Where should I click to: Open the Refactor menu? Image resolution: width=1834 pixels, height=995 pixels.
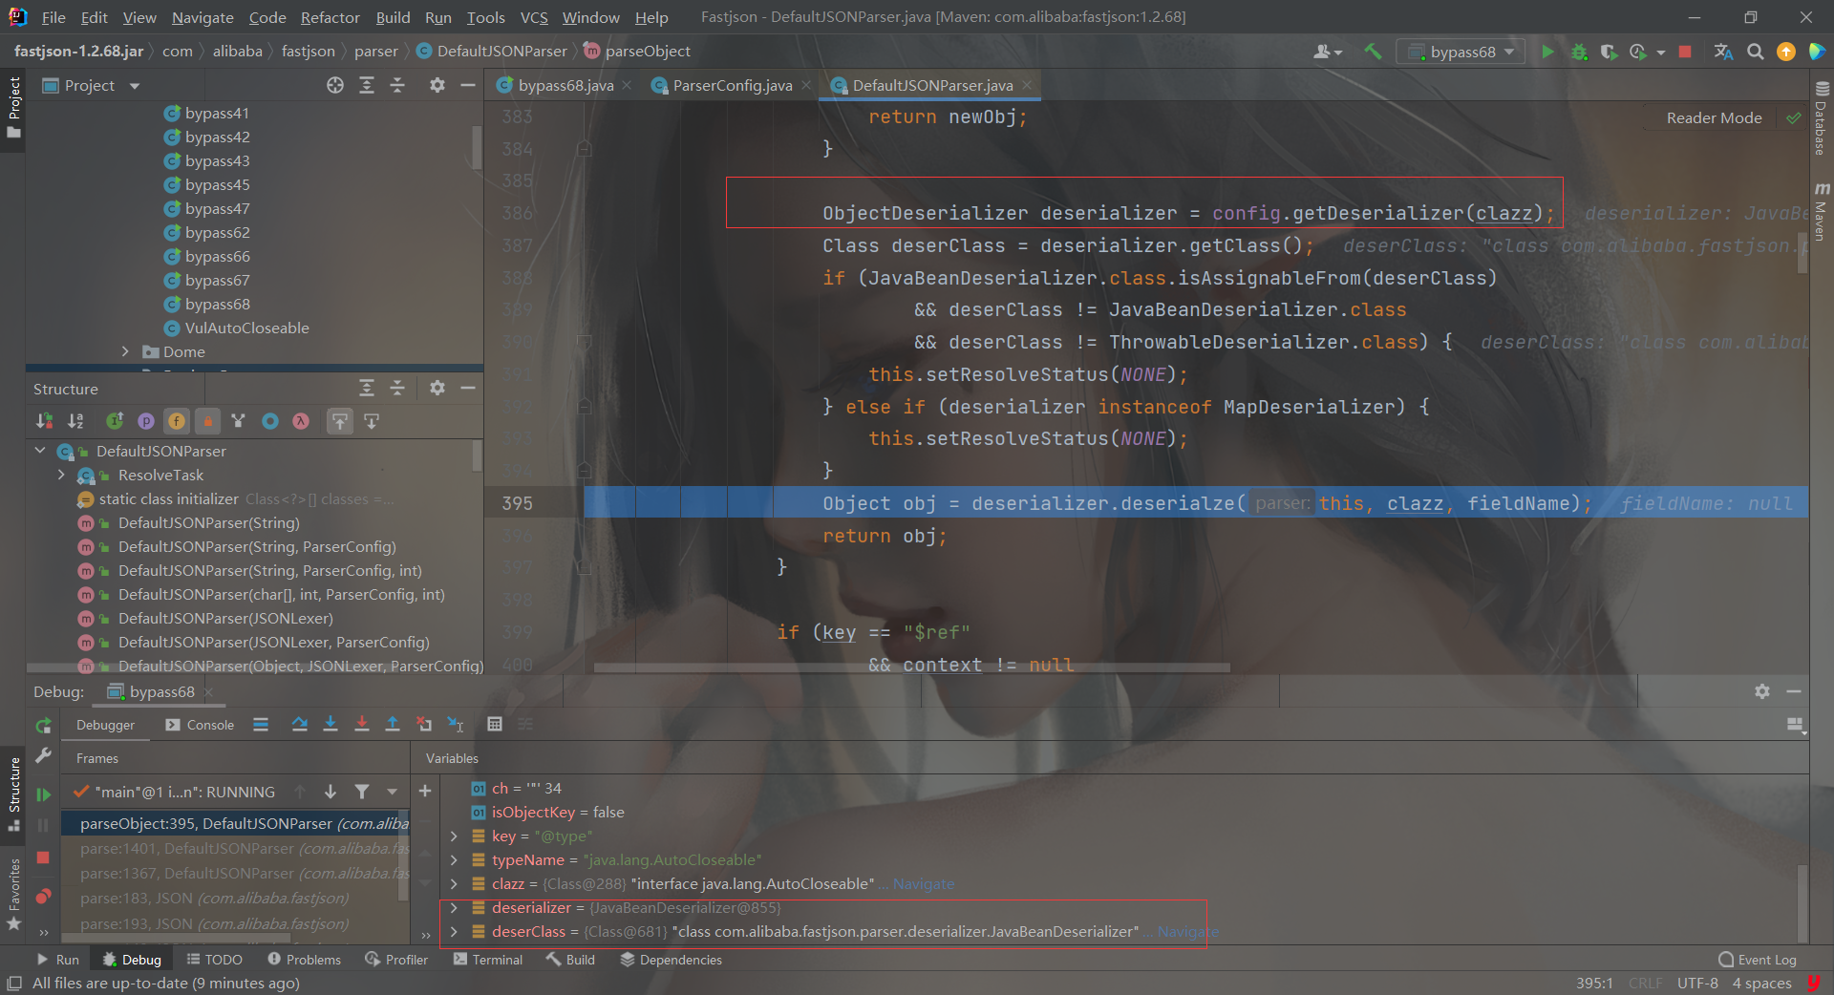pos(331,17)
